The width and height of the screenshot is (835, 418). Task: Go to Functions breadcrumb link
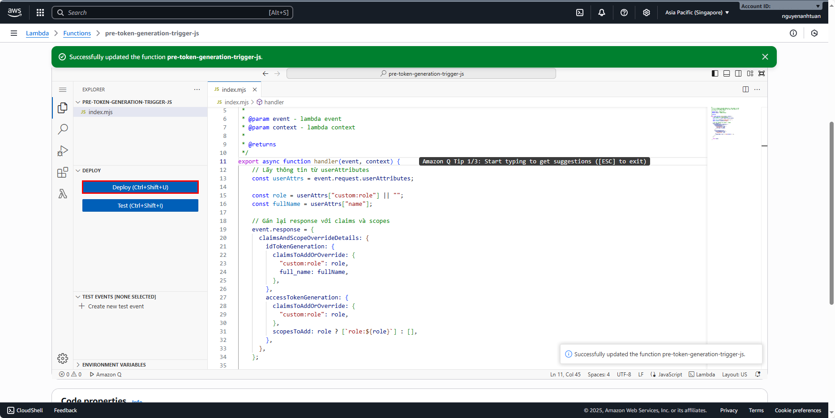pyautogui.click(x=77, y=33)
